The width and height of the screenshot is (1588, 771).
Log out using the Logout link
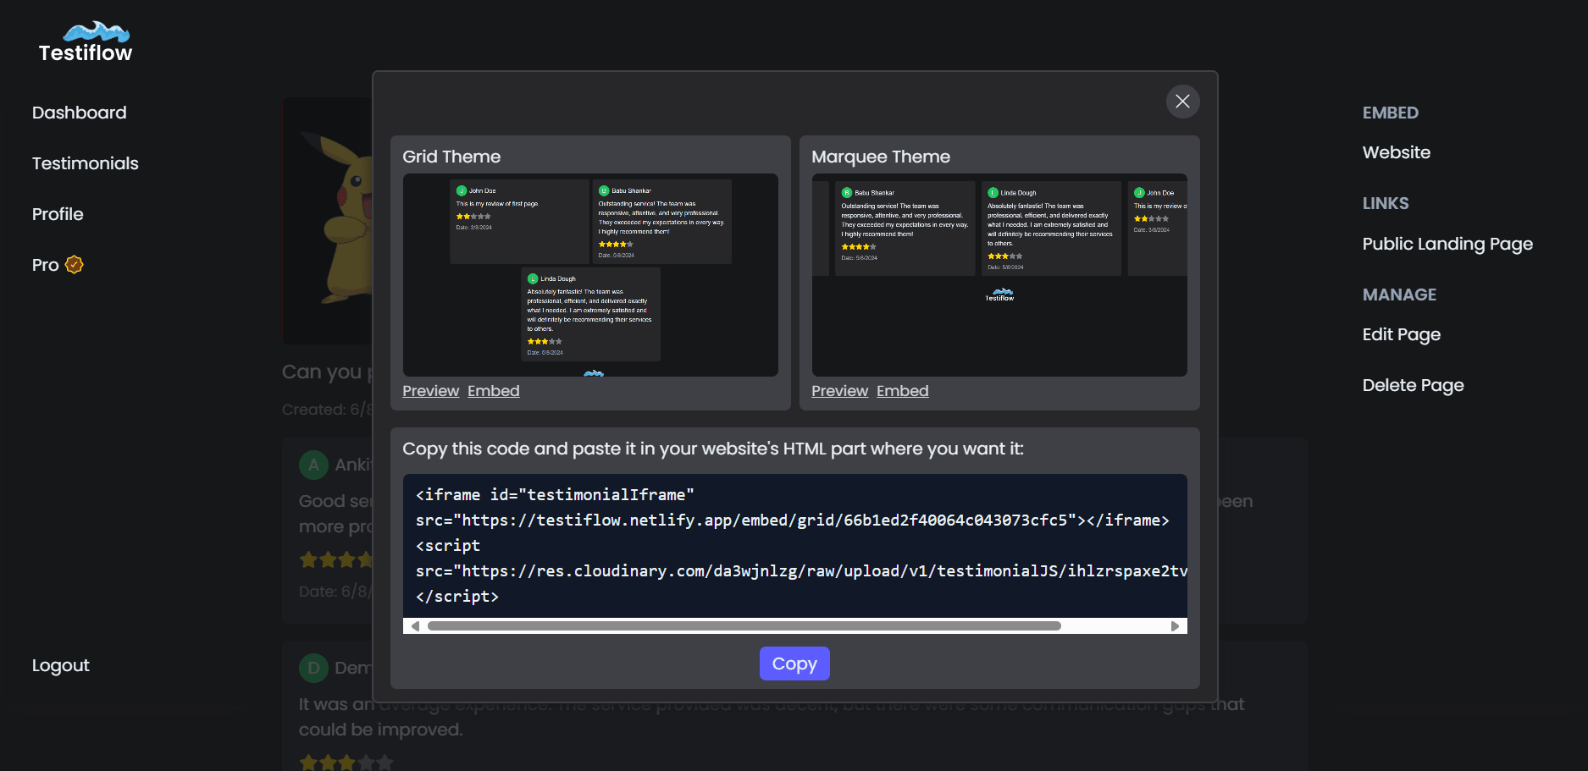pos(61,665)
